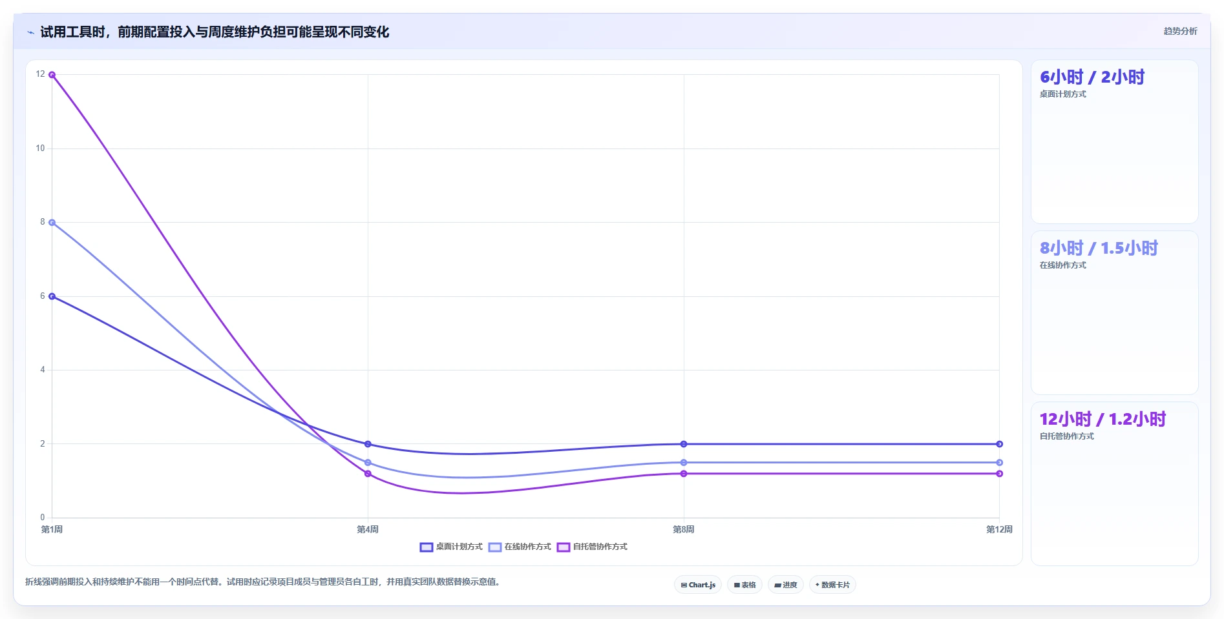The width and height of the screenshot is (1224, 619).
Task: Click the 自托管协作方式 point at 第1周
Action: pyautogui.click(x=52, y=75)
